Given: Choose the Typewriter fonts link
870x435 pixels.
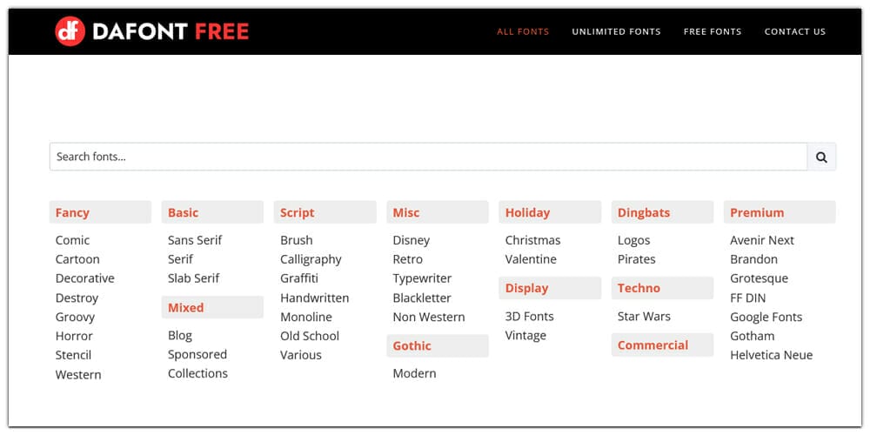Looking at the screenshot, I should (x=421, y=278).
